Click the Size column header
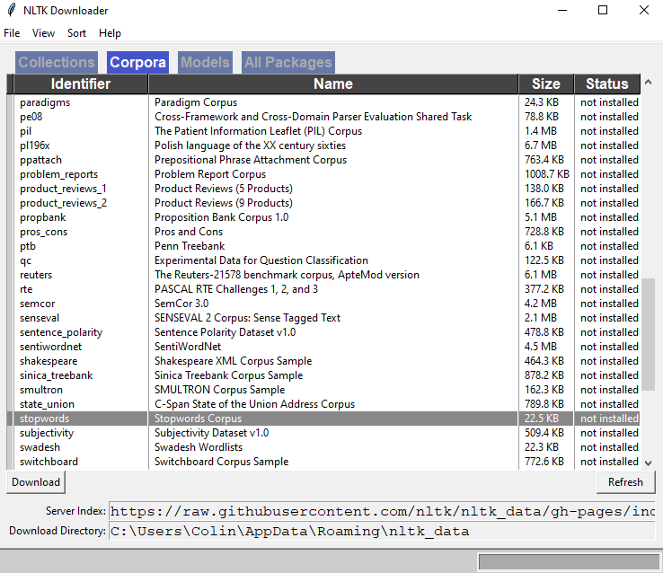Image resolution: width=663 pixels, height=573 pixels. tap(546, 84)
